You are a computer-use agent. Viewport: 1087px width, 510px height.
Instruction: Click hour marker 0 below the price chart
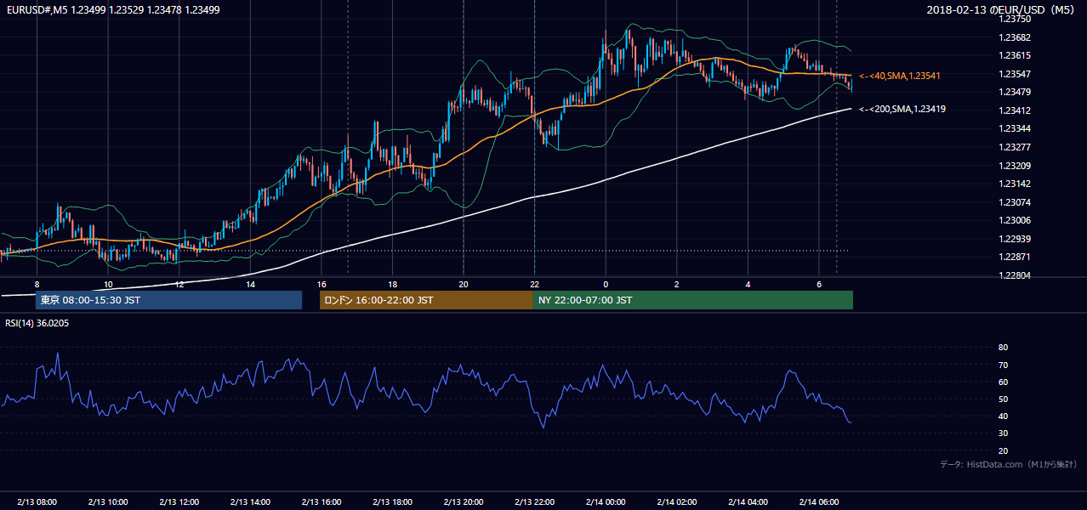click(x=606, y=284)
